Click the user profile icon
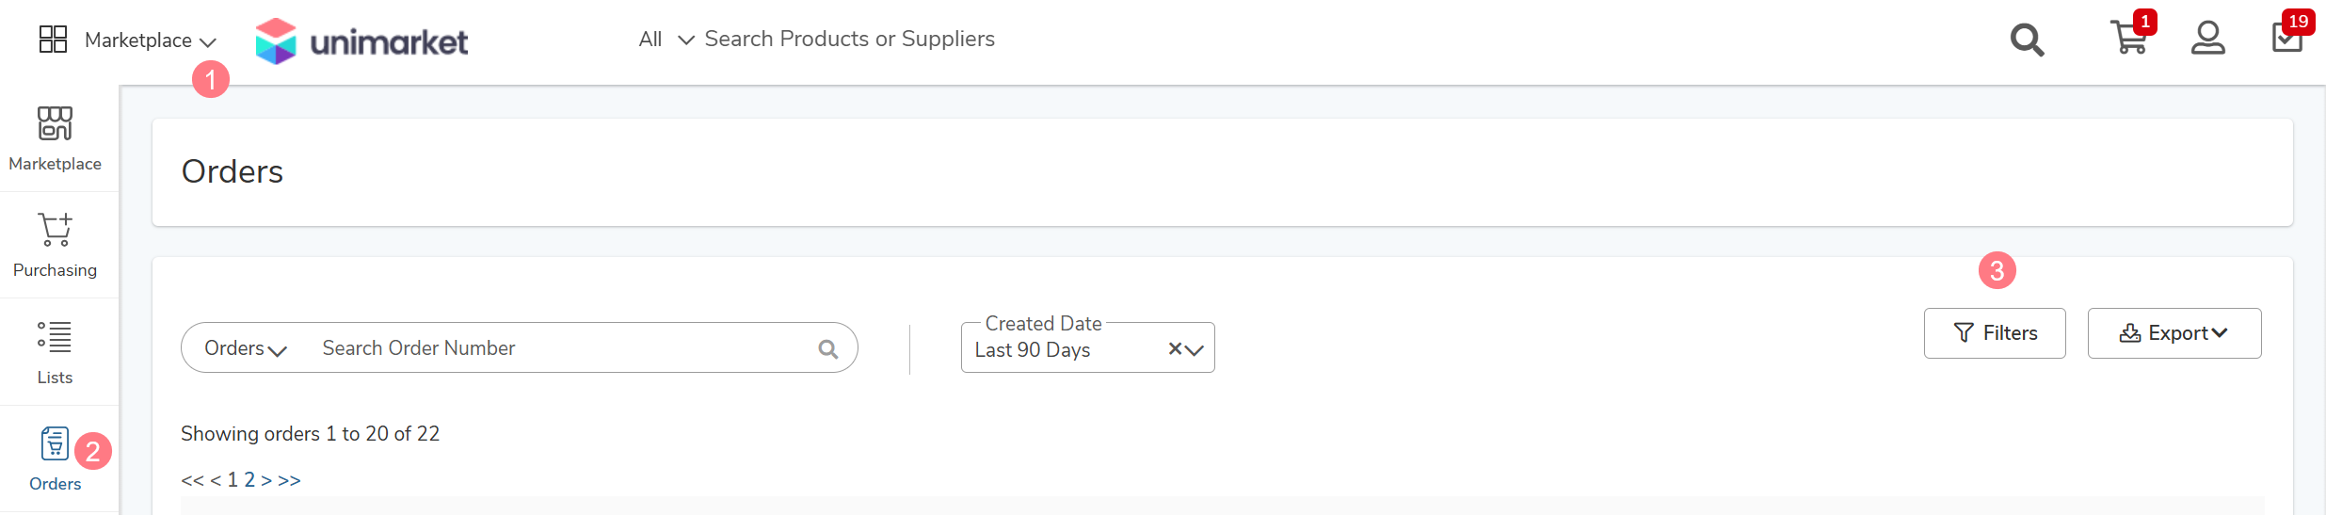The height and width of the screenshot is (515, 2326). tap(2207, 39)
